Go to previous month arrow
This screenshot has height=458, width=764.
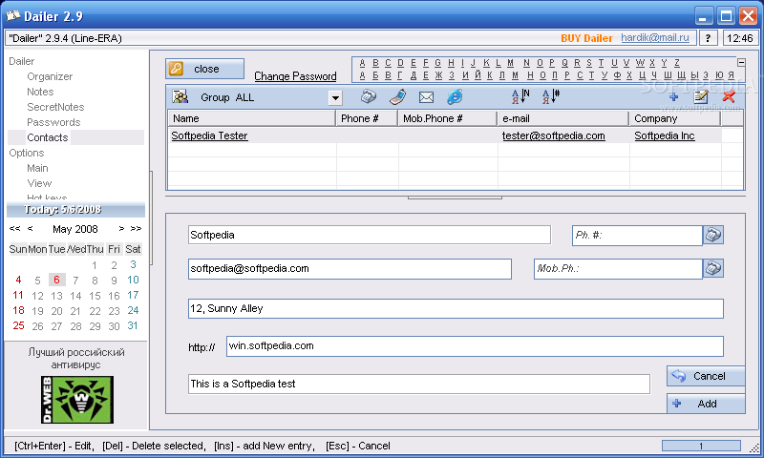tap(31, 228)
